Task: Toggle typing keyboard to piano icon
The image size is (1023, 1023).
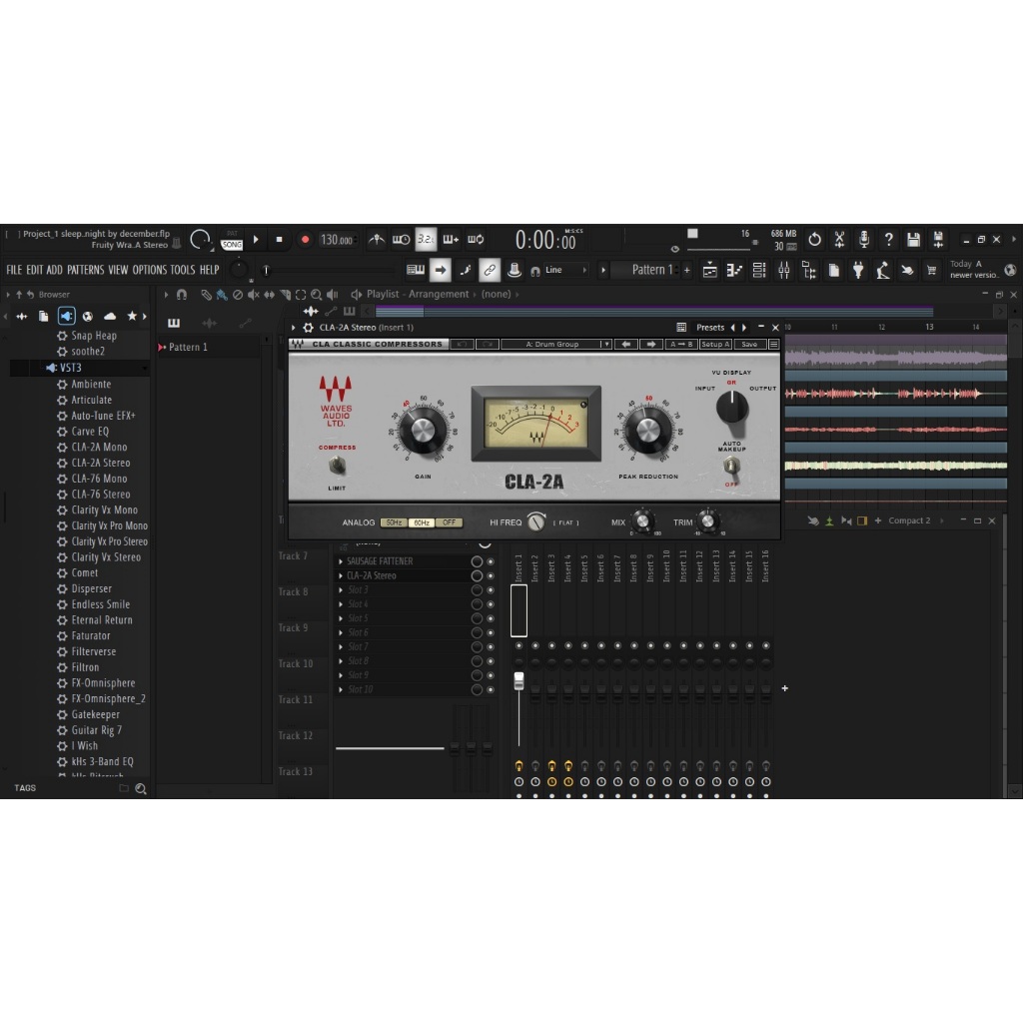Action: click(x=415, y=270)
